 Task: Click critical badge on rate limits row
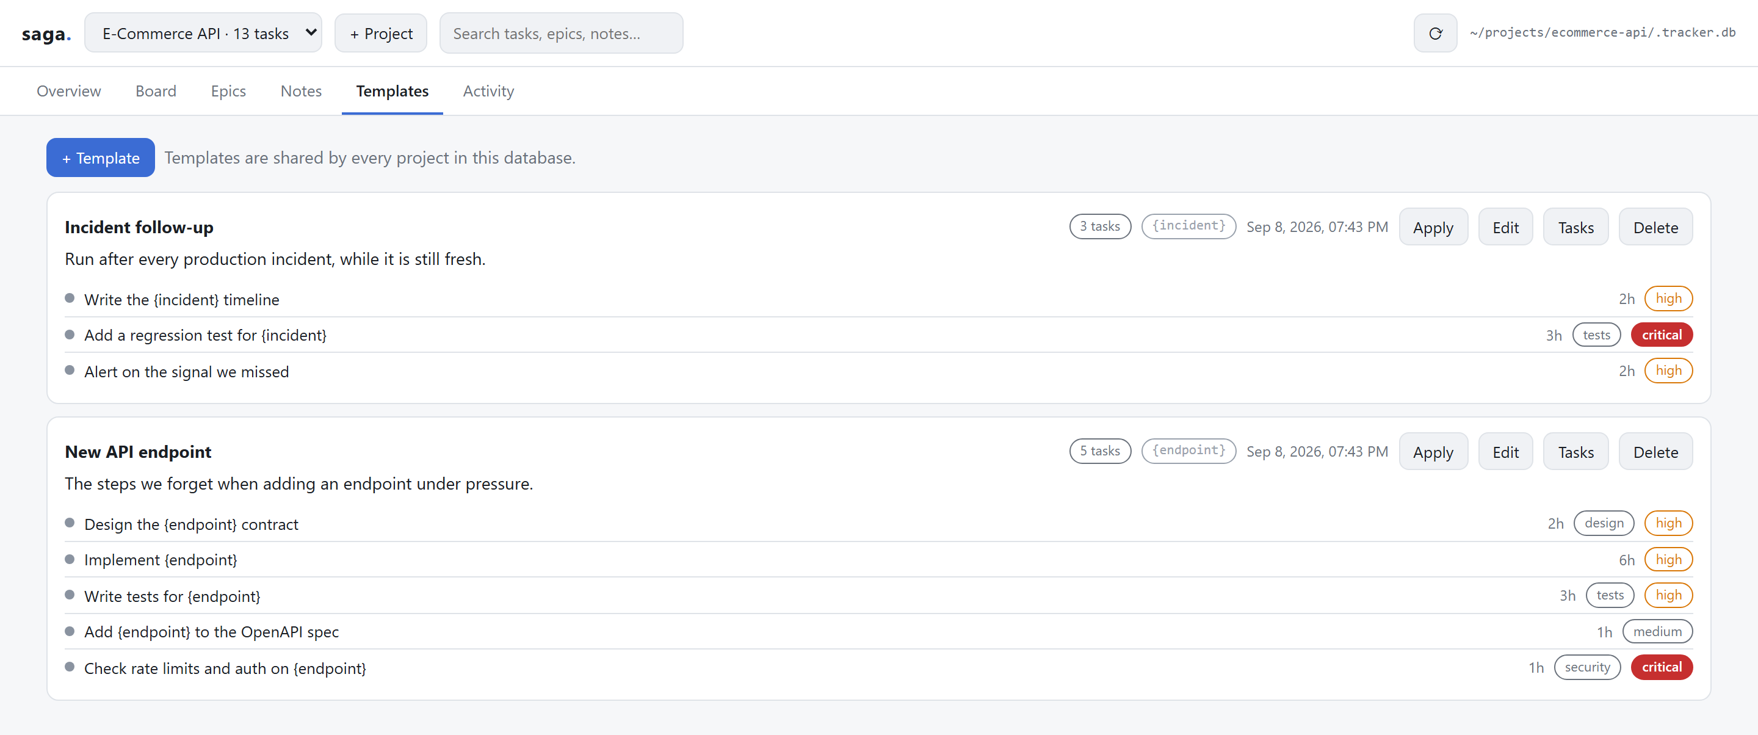coord(1661,667)
